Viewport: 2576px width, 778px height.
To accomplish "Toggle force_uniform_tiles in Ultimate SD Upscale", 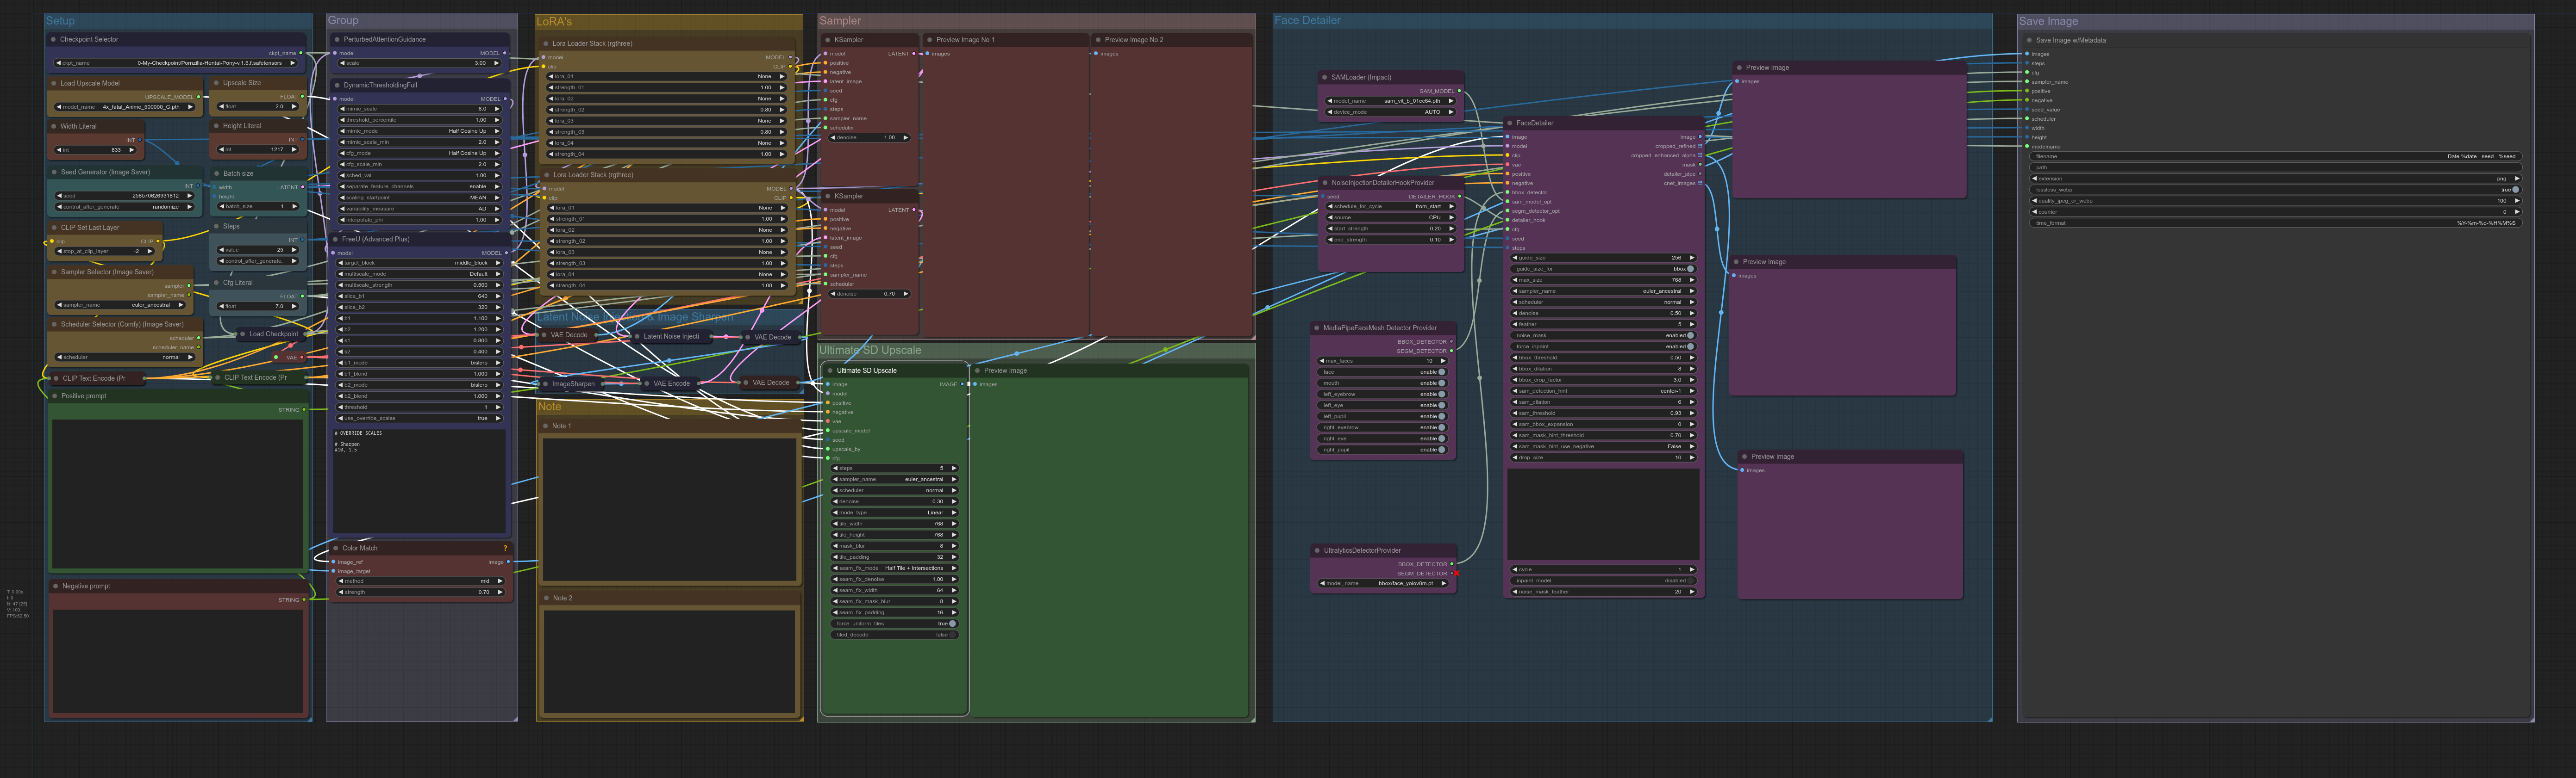I will 894,624.
